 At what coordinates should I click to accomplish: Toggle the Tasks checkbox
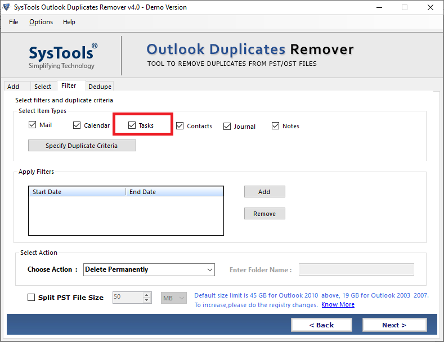pos(132,125)
